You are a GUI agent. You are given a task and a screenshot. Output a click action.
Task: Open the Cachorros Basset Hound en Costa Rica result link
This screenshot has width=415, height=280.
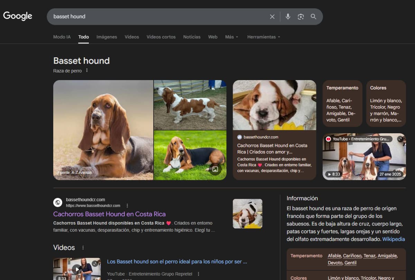pyautogui.click(x=109, y=214)
